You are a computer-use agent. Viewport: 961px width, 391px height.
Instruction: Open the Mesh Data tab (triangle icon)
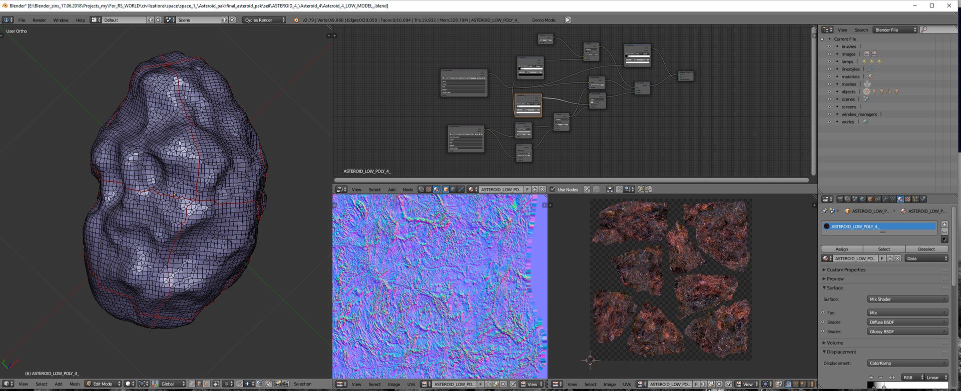(892, 199)
